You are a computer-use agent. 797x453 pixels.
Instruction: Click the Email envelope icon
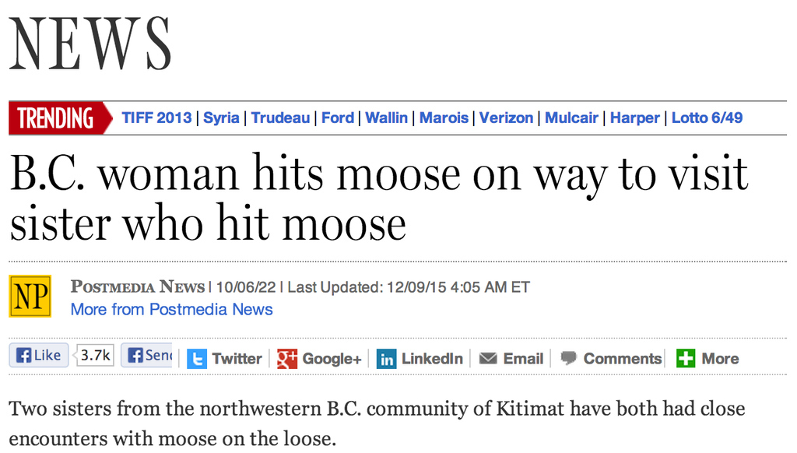[488, 359]
